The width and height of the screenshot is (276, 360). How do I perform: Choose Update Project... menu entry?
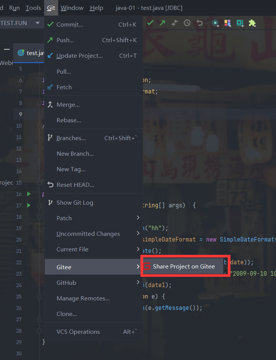pos(94,56)
